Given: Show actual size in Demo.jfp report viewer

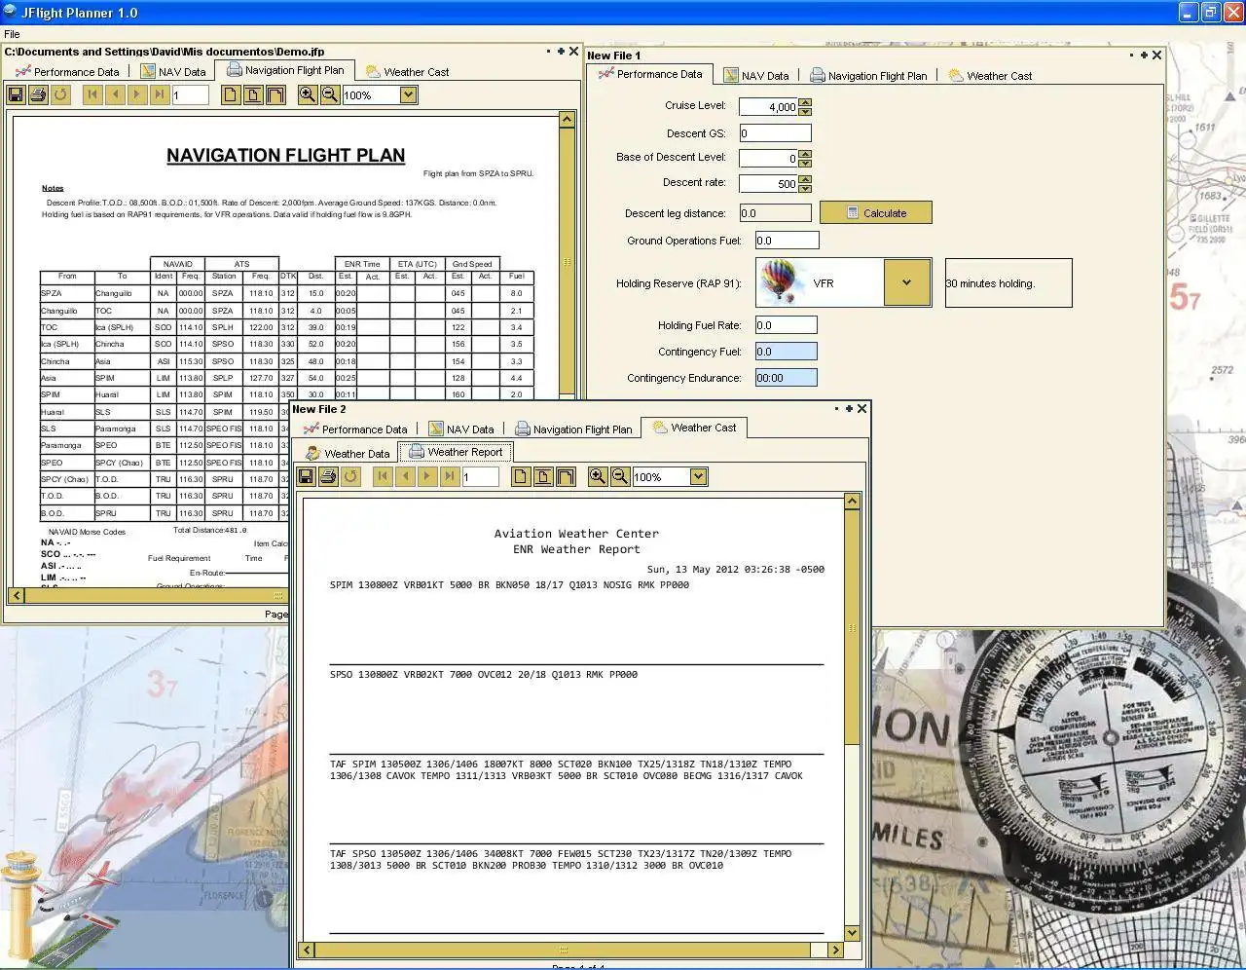Looking at the screenshot, I should tap(231, 94).
